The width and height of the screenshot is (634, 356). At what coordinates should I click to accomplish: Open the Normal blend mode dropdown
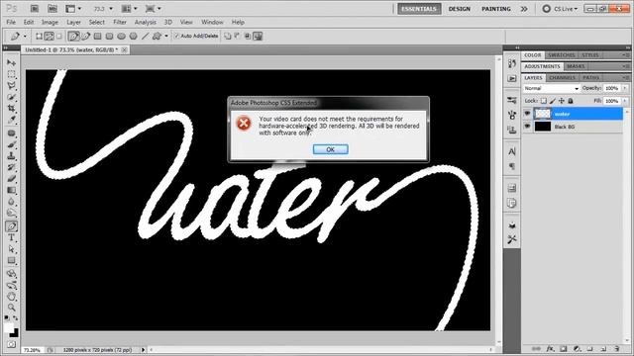coord(551,88)
